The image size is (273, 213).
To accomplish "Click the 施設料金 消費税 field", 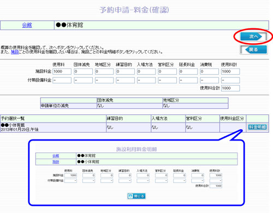I will point(209,71).
